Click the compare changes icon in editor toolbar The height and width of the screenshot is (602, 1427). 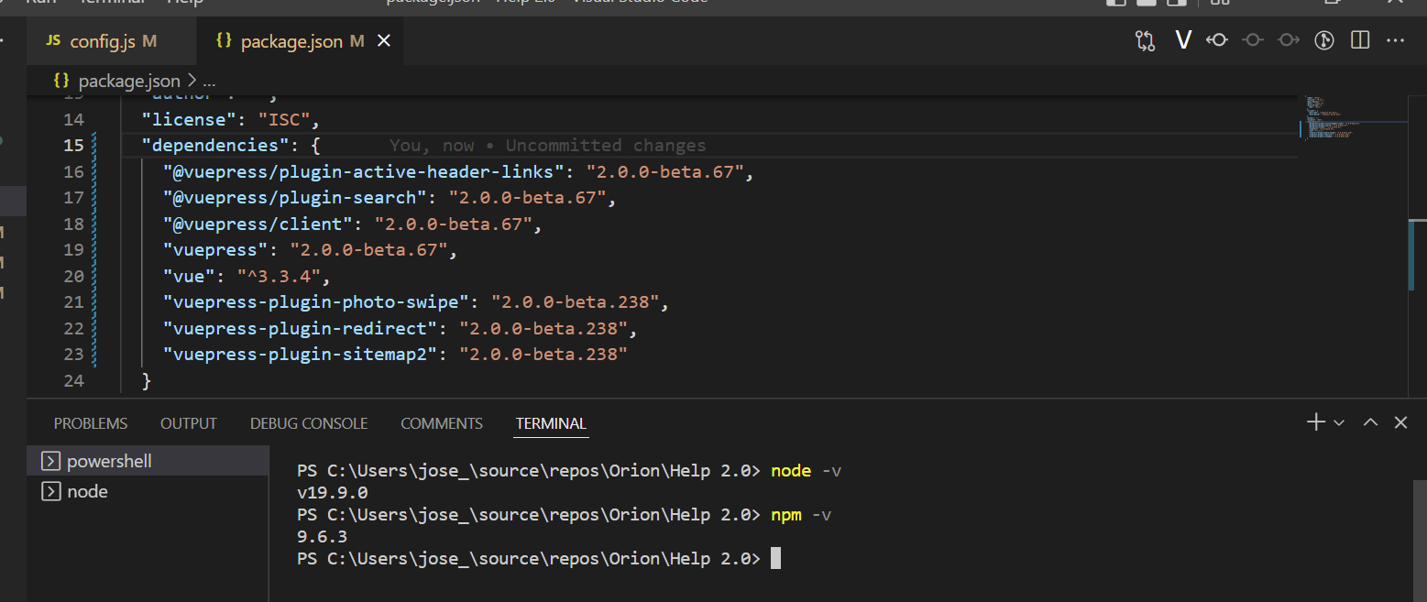click(x=1145, y=39)
